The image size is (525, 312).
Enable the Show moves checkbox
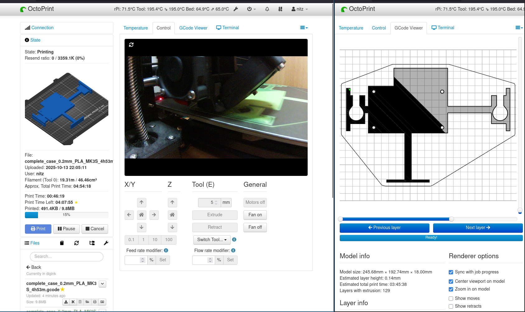tap(451, 299)
